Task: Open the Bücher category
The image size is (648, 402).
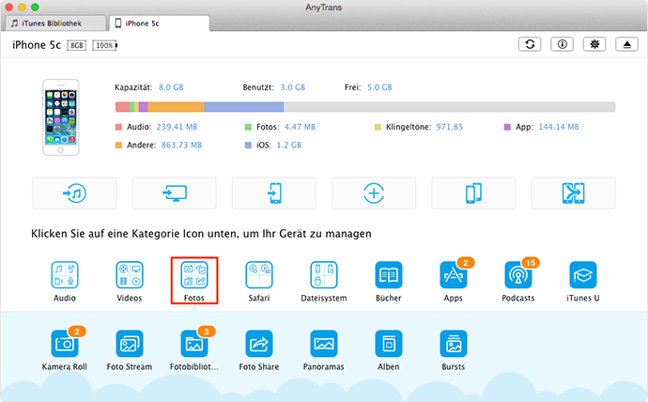Action: [389, 275]
